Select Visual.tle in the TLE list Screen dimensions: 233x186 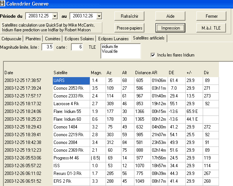110,52
